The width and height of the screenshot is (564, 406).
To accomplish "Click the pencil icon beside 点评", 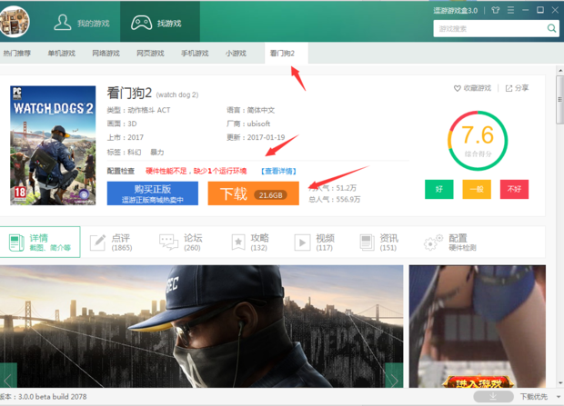I will (97, 243).
